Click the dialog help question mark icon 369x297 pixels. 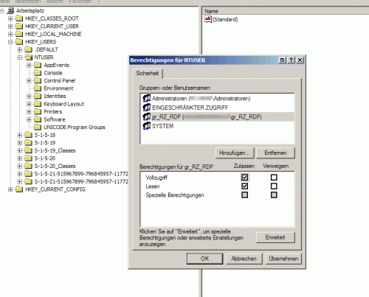tap(291, 60)
